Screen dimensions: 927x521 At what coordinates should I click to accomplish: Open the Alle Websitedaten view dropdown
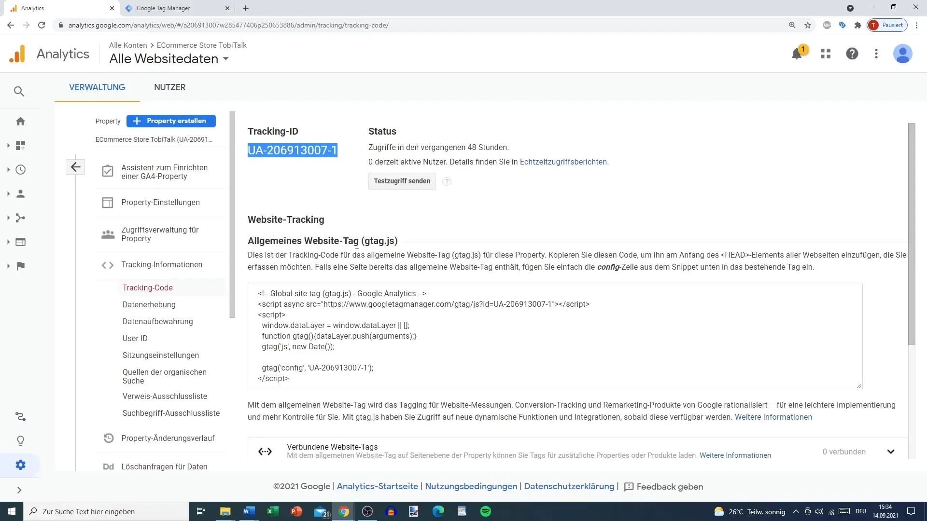pyautogui.click(x=169, y=59)
